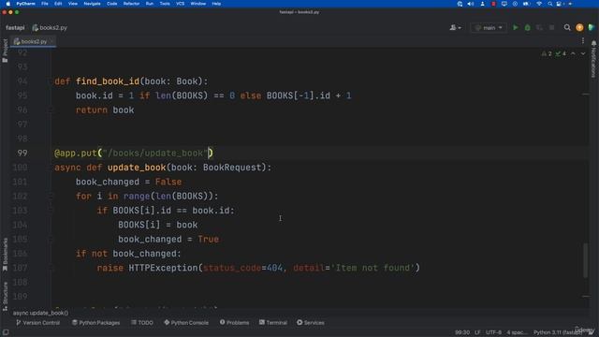Click the fastapi project breadcrumb
This screenshot has width=599, height=337.
pos(15,27)
